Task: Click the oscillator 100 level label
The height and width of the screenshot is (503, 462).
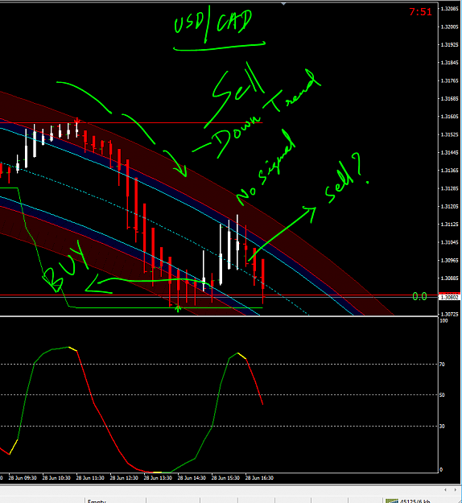Action: [x=443, y=321]
